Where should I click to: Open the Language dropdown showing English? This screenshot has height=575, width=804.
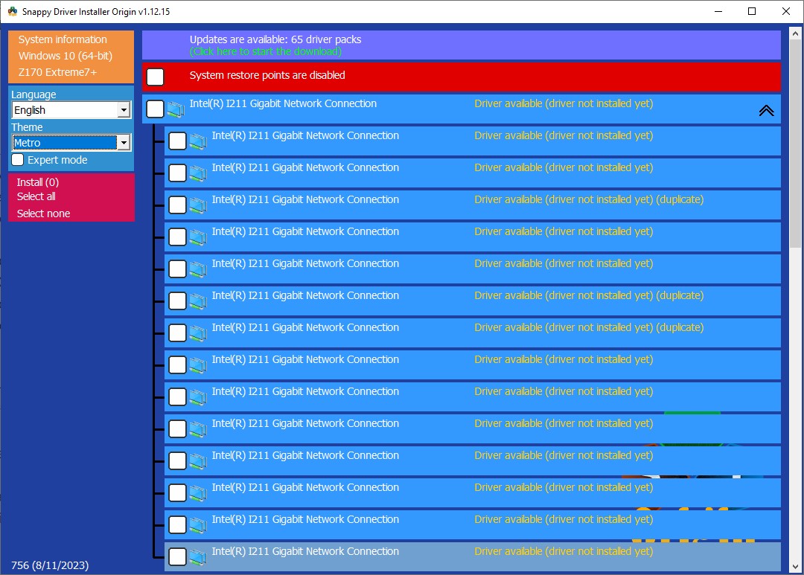point(71,110)
